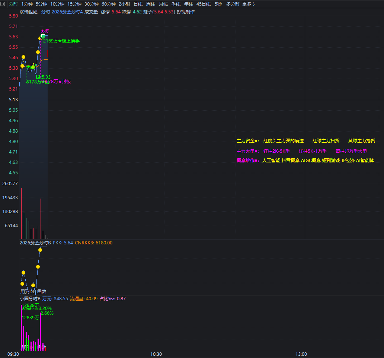Open the 45日线 tab
This screenshot has width=384, height=358.
[x=204, y=4]
